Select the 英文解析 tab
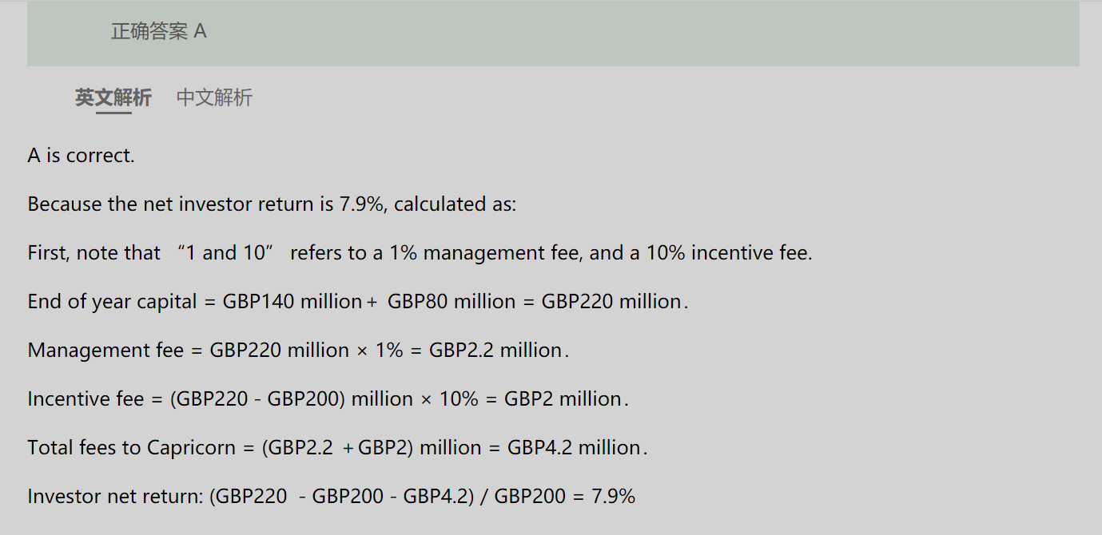1102x535 pixels. [x=113, y=97]
